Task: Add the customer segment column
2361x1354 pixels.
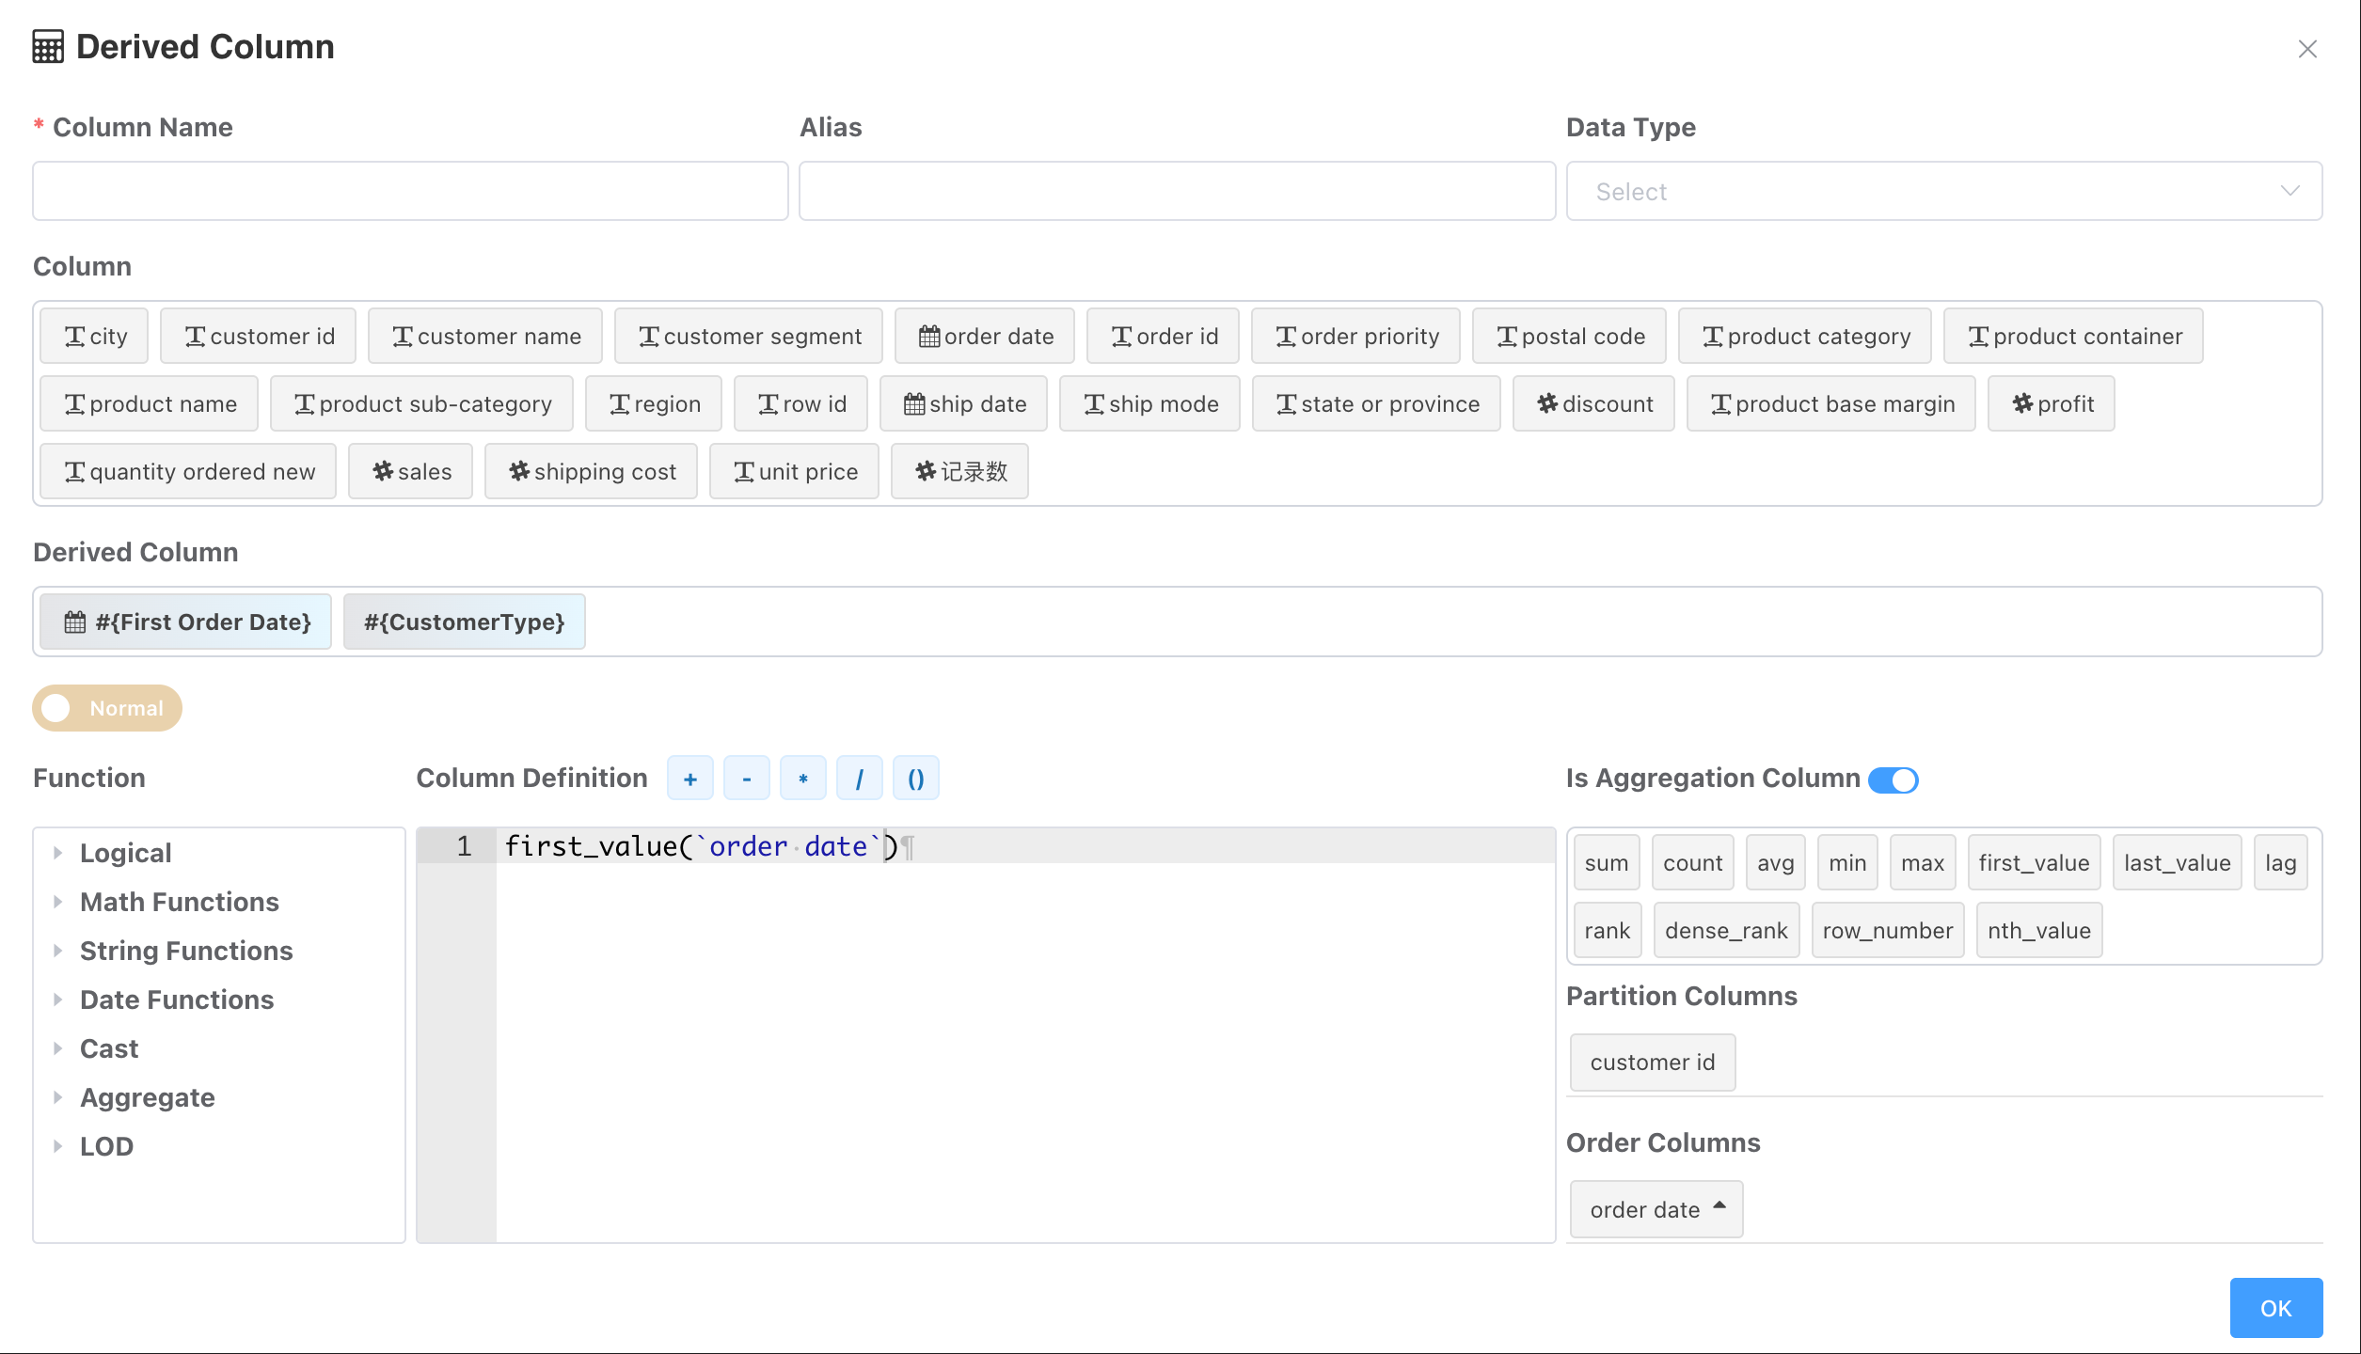Action: click(x=749, y=336)
